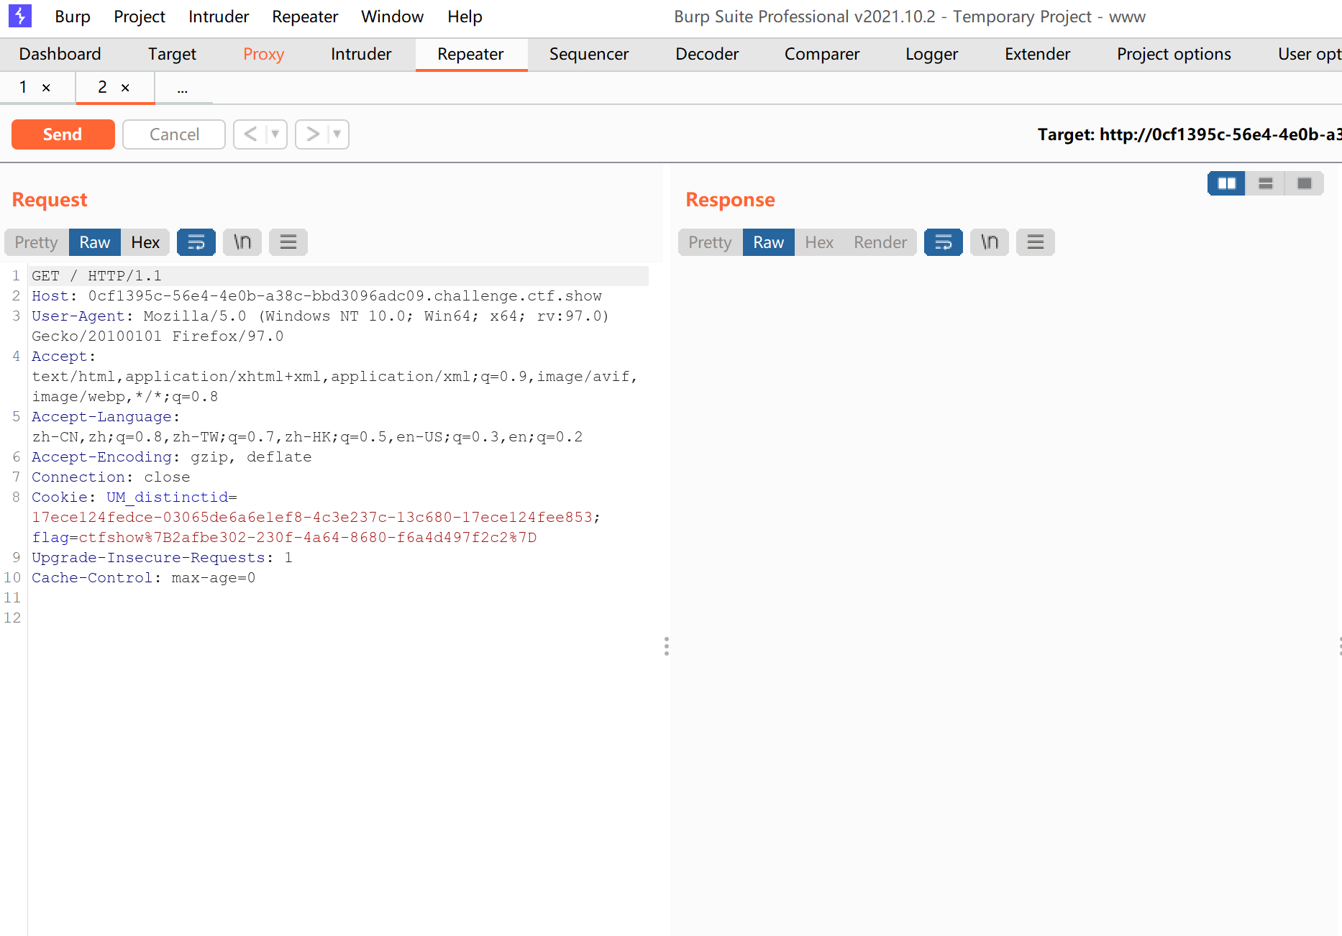Open the Project menu

(140, 17)
